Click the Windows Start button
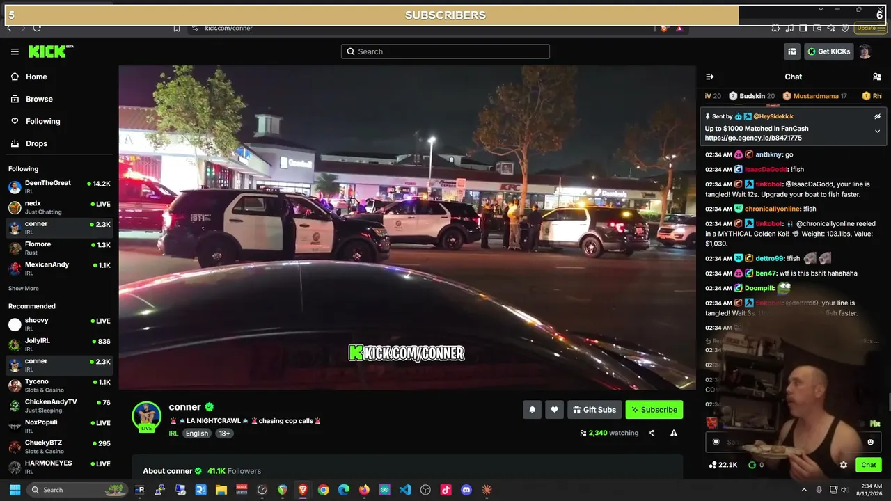 click(15, 490)
